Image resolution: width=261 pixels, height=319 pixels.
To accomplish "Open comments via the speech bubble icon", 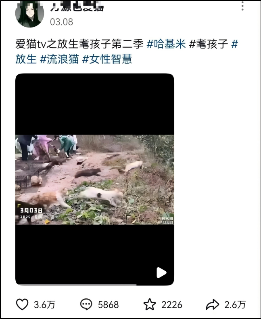I will pyautogui.click(x=86, y=304).
